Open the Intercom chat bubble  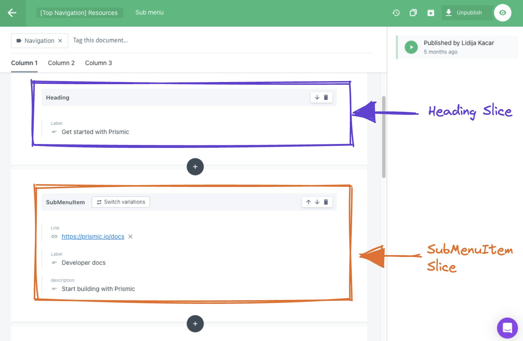click(x=507, y=327)
